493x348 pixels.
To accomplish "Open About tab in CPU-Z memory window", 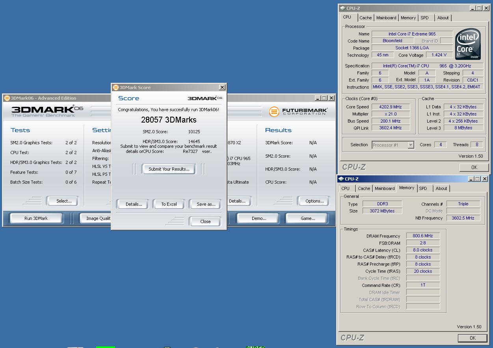I will coord(441,188).
